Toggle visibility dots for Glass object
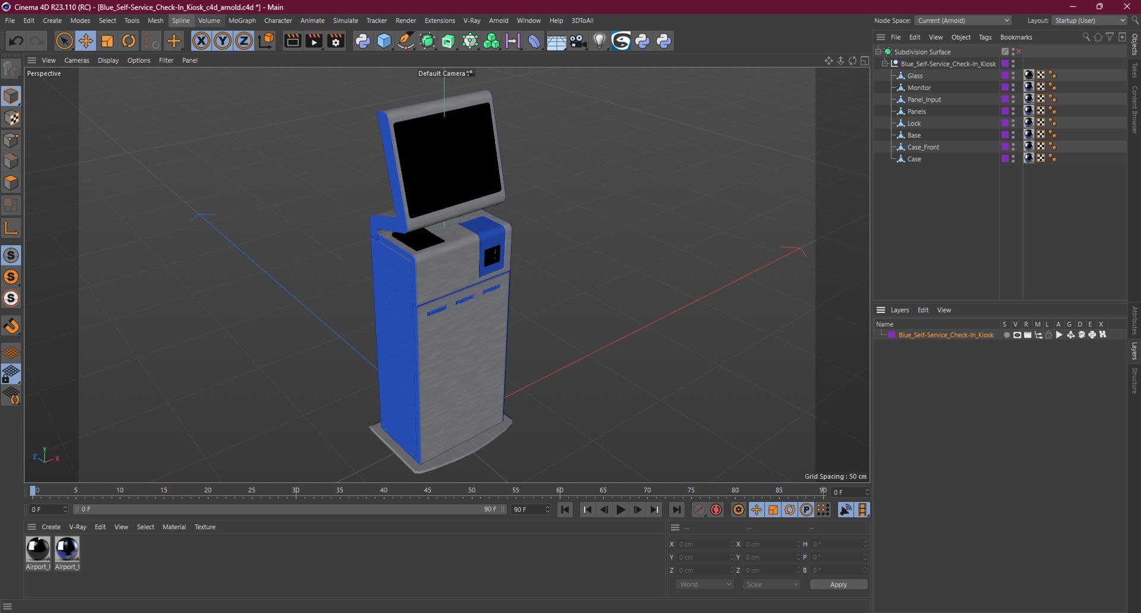This screenshot has width=1141, height=613. [x=1014, y=75]
